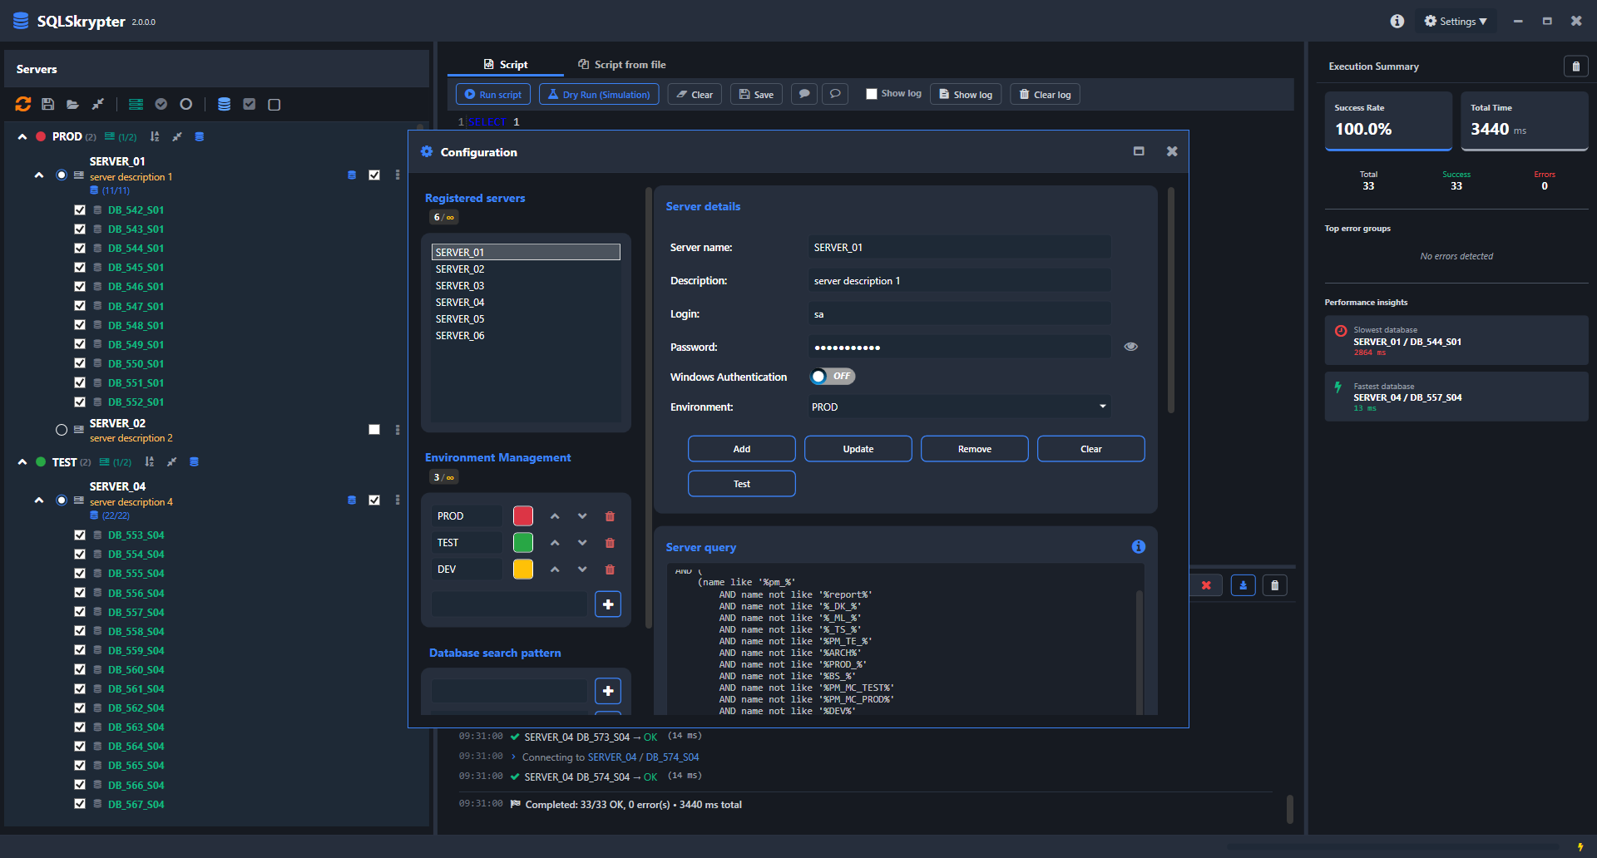
Task: Collapse the SERVER_01 database list
Action: [x=39, y=175]
